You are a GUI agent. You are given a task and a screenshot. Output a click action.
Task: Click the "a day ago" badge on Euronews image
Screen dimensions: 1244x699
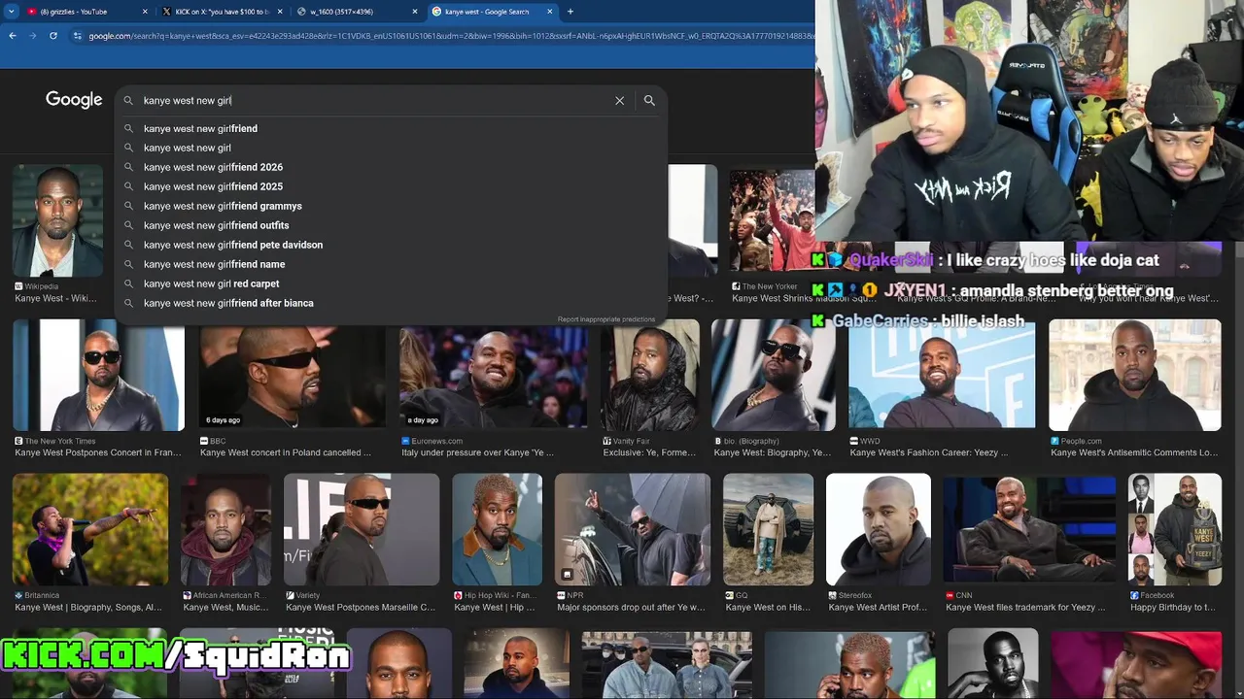tap(422, 420)
